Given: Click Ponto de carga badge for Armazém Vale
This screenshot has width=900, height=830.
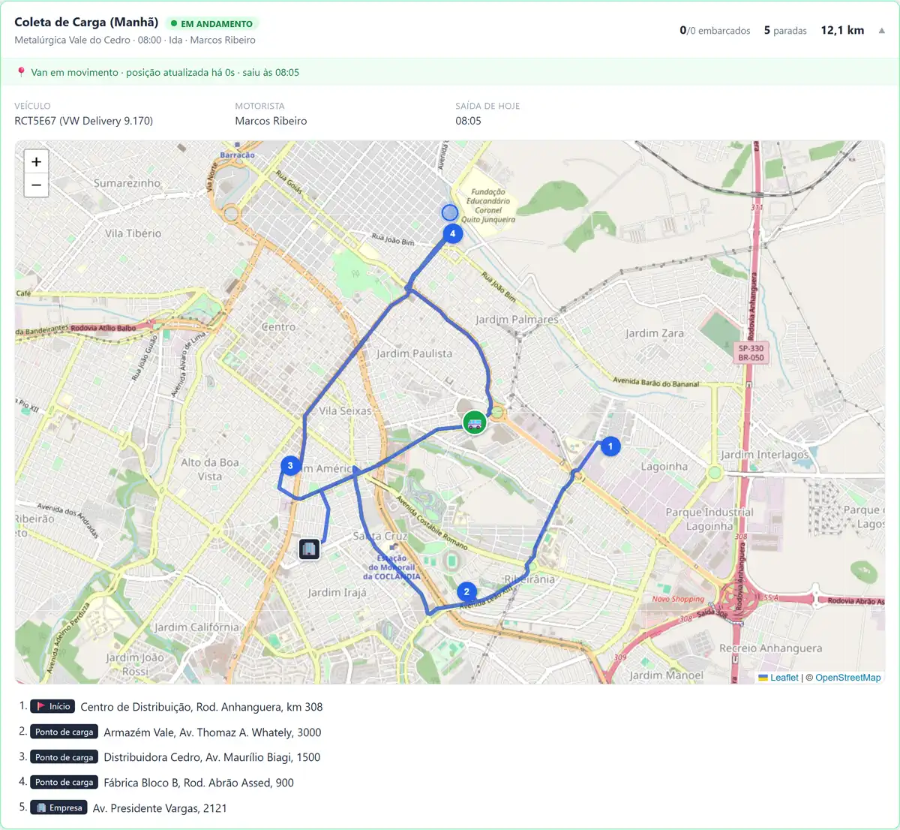Looking at the screenshot, I should click(x=64, y=732).
